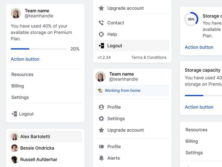
Task: Click the v1.2.34 version text
Action: pos(104,57)
